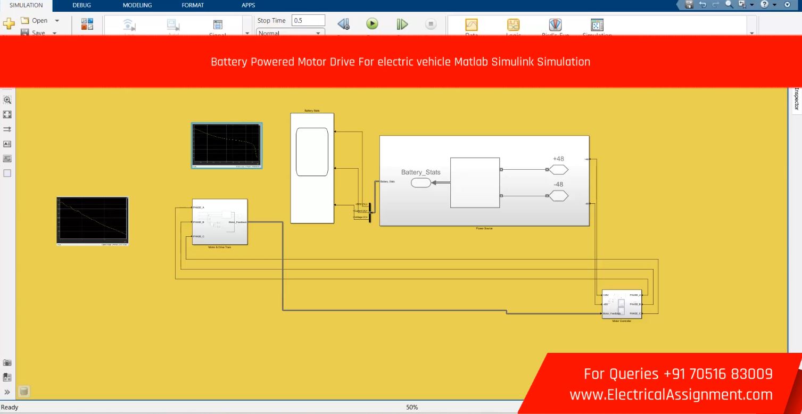This screenshot has width=802, height=414.
Task: Click the Zoom tool in left palette
Action: (7, 100)
